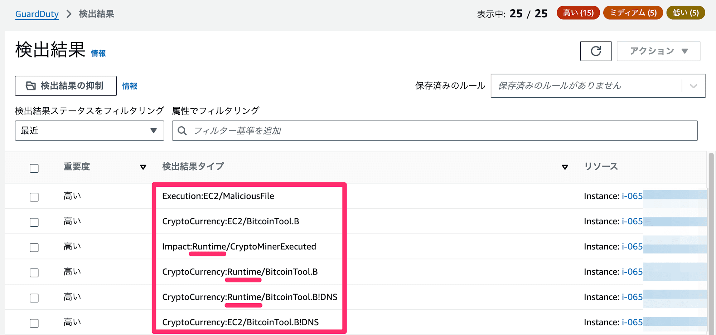Check the CryptoCurrency:EC2/BitcoinTool.B!DNS row checkbox
The width and height of the screenshot is (716, 335).
[34, 323]
